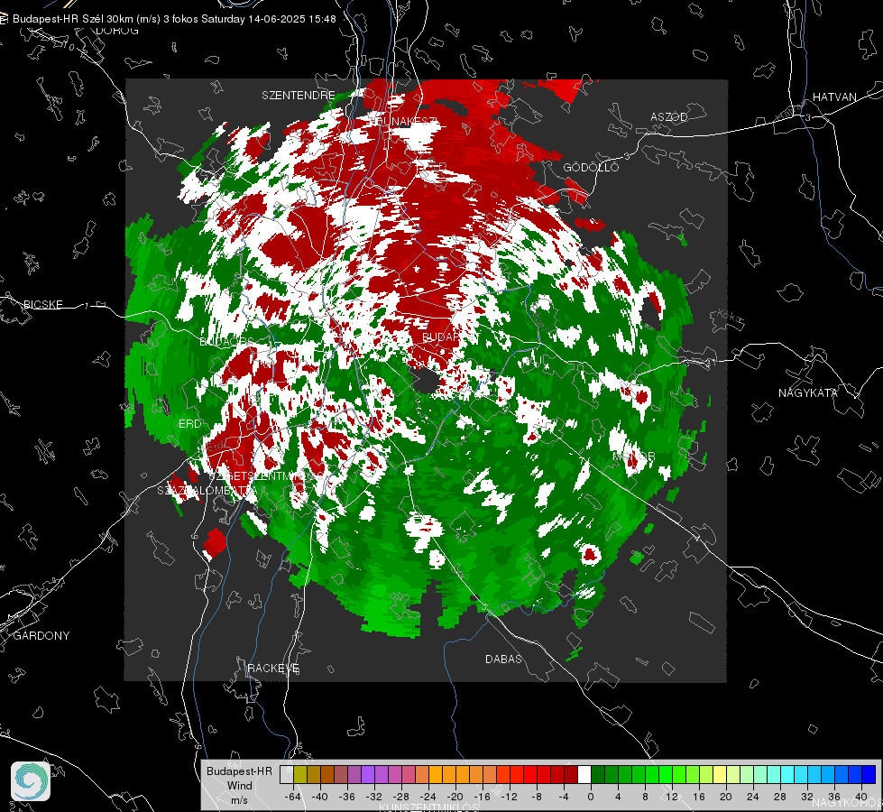Click the SZENTENDRE city label
Image resolution: width=883 pixels, height=812 pixels.
pyautogui.click(x=298, y=96)
